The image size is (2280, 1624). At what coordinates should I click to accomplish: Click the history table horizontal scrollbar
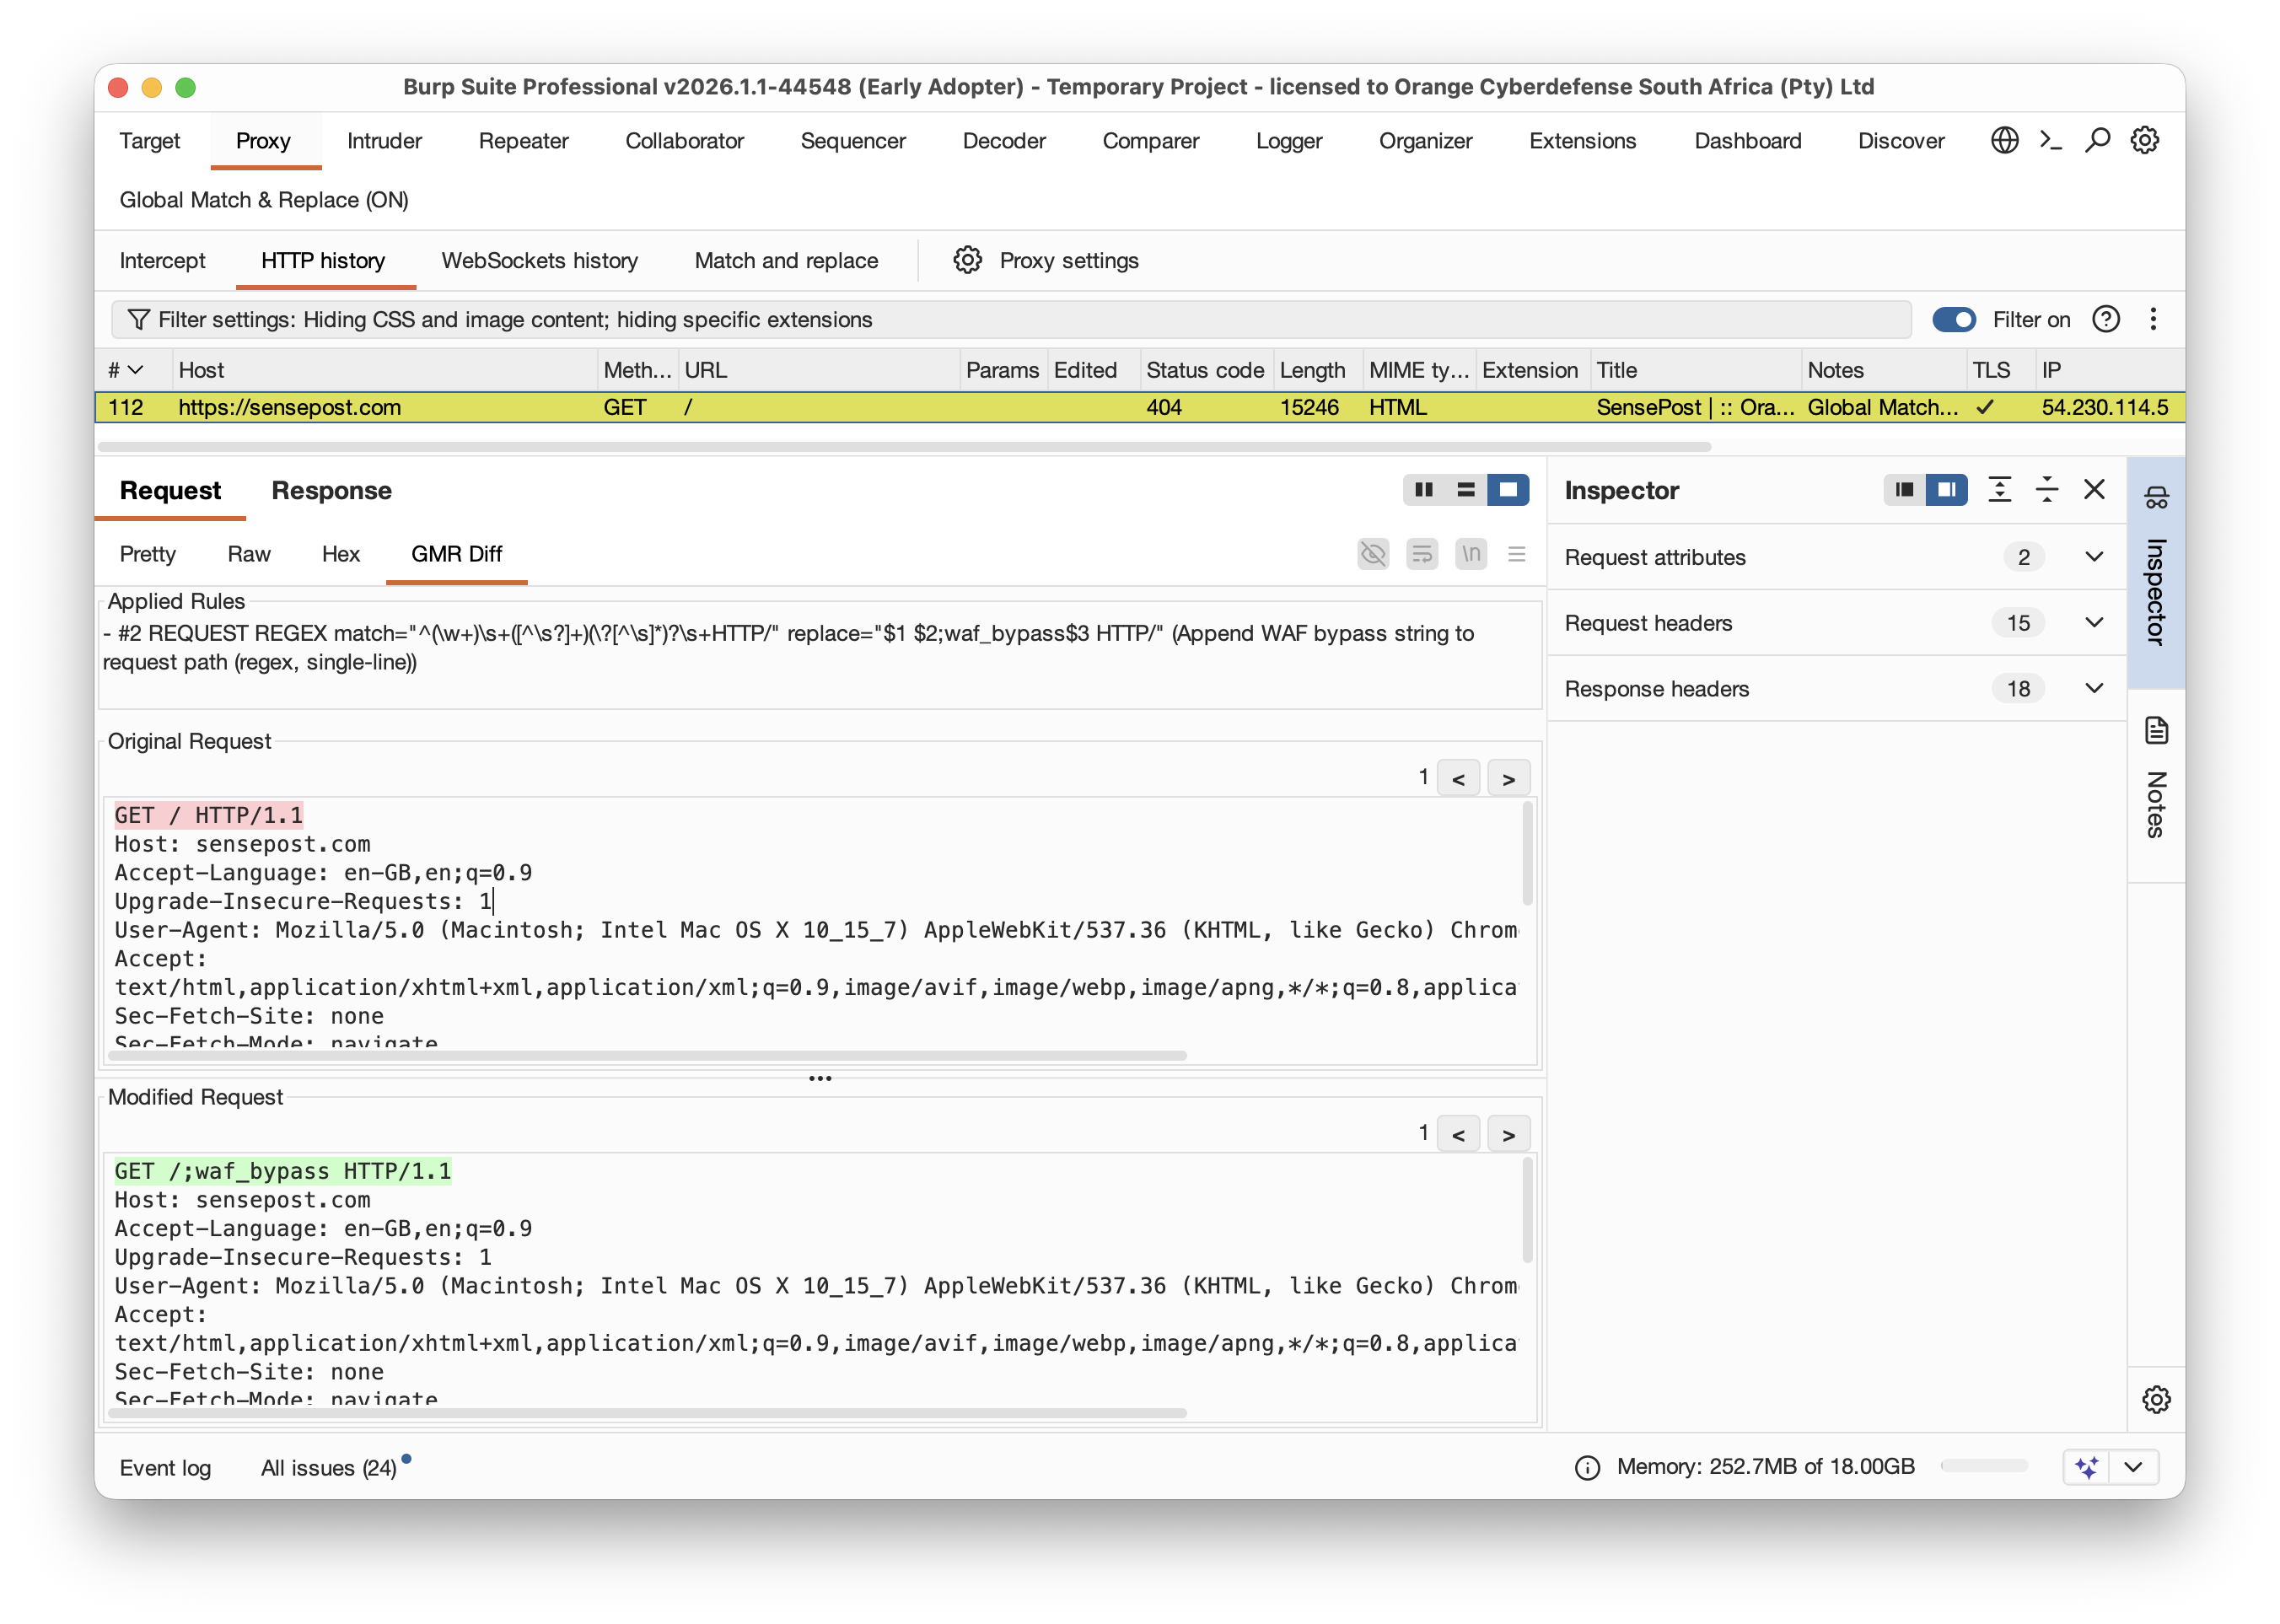[x=904, y=446]
